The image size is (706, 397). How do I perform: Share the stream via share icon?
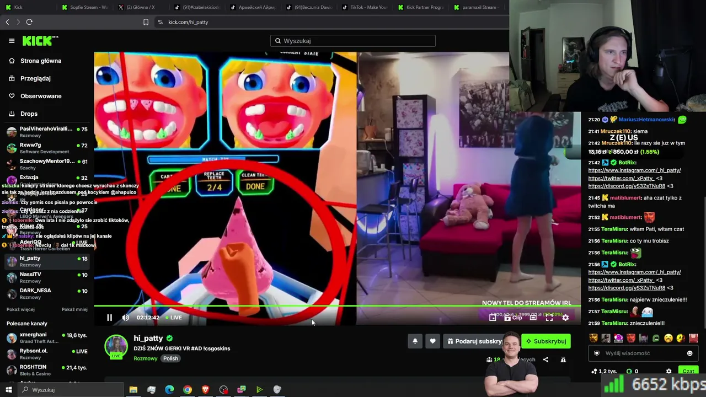point(545,360)
